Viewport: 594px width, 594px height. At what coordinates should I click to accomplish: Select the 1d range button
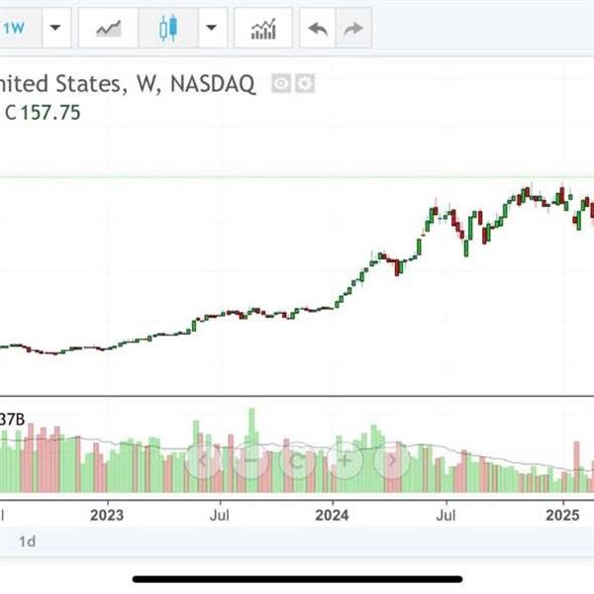coord(28,542)
